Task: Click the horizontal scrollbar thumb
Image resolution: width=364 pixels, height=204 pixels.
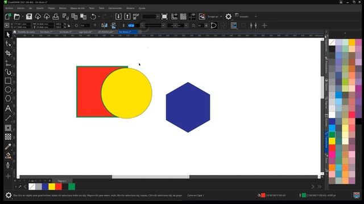Action: (x=151, y=177)
